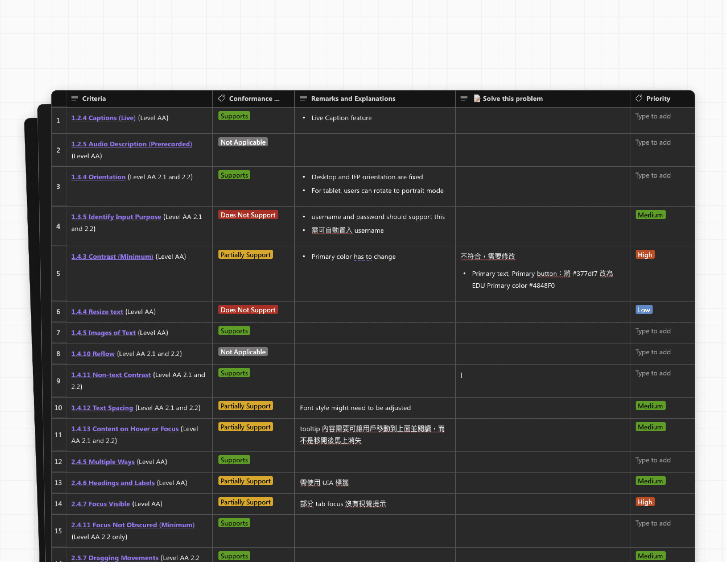Image resolution: width=726 pixels, height=562 pixels.
Task: Select row number 10
Action: coord(59,408)
